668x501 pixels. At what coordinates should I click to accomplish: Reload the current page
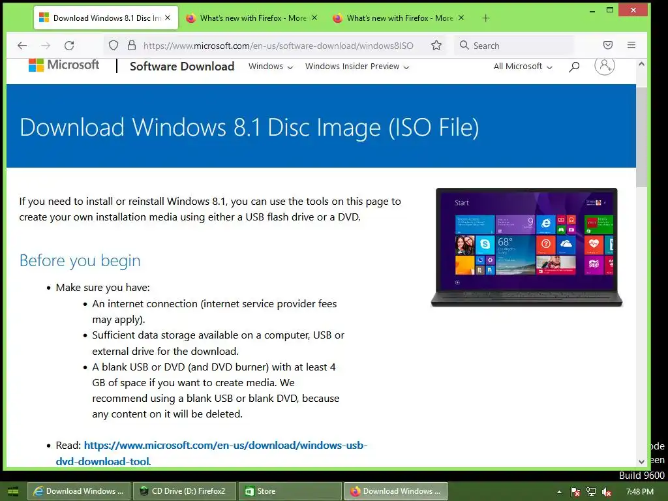[69, 46]
